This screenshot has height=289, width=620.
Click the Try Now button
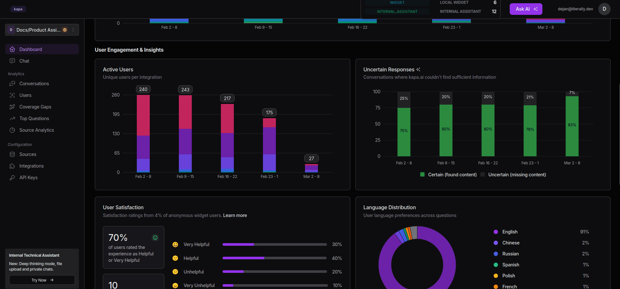(42, 280)
